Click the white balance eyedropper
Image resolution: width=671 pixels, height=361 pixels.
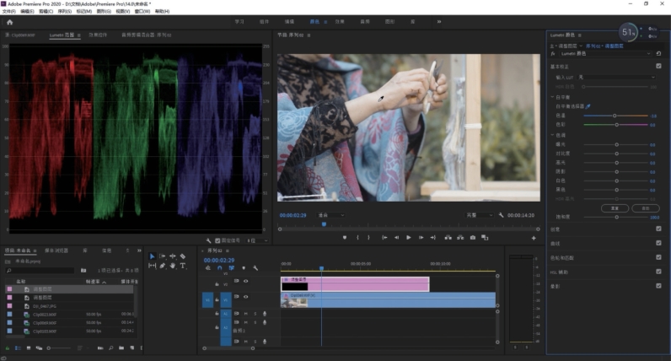(x=588, y=106)
